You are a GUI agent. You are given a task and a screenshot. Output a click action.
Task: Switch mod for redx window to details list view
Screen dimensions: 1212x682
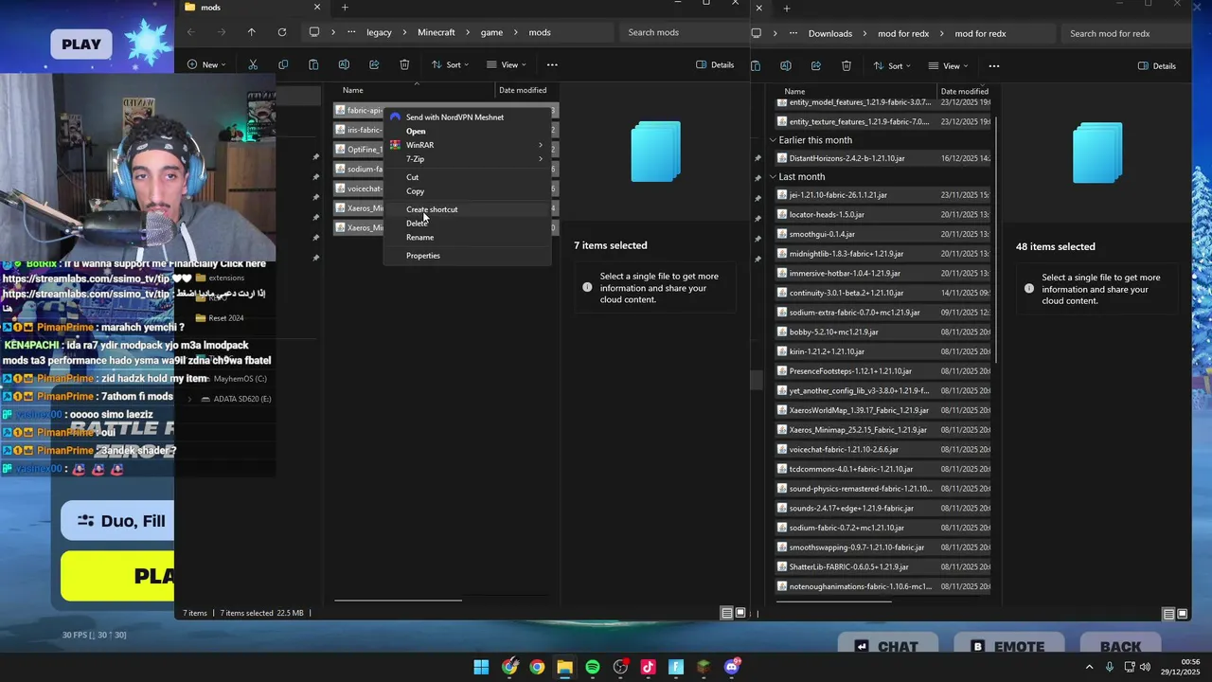point(1169,614)
